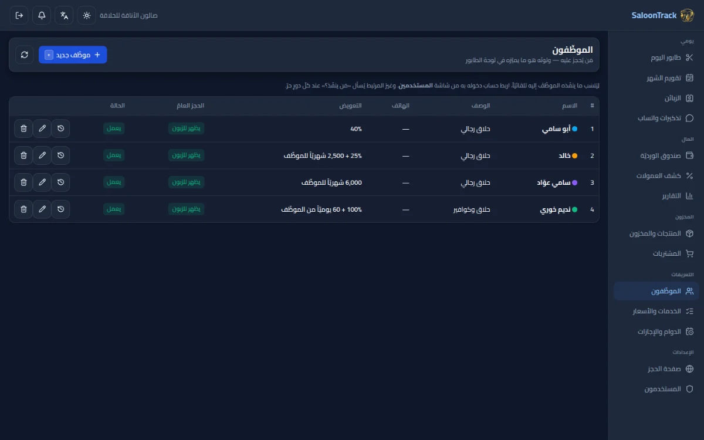Edit employee سامي عوّاد

tap(42, 182)
